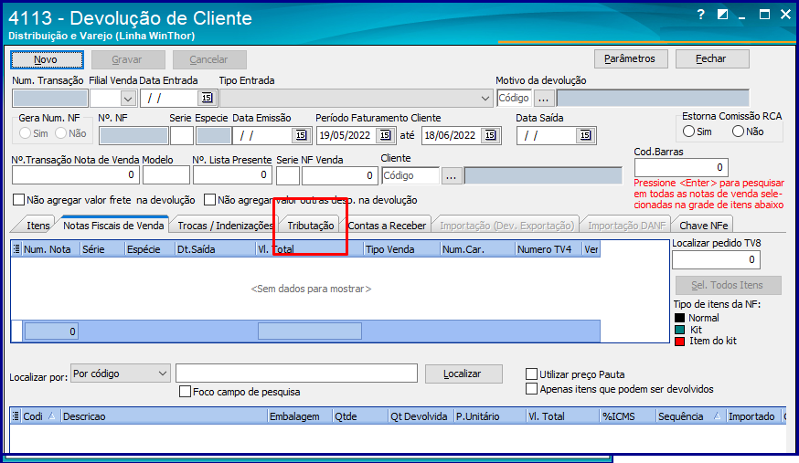Click the Motivo da devolução Código field

[x=514, y=99]
